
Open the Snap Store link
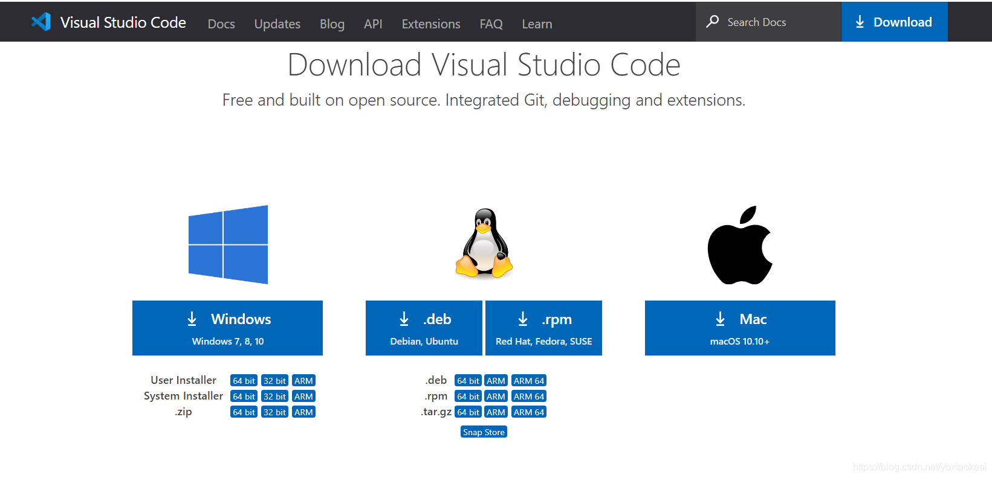tap(484, 432)
